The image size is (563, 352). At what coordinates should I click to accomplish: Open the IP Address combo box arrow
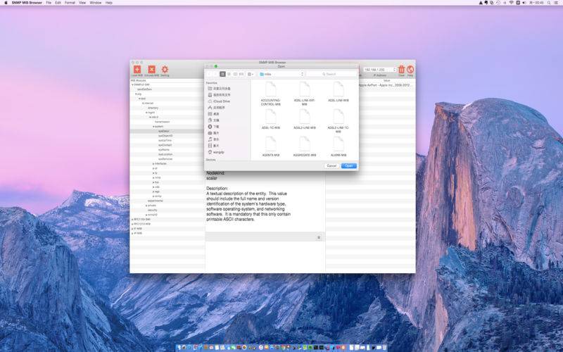click(x=395, y=70)
